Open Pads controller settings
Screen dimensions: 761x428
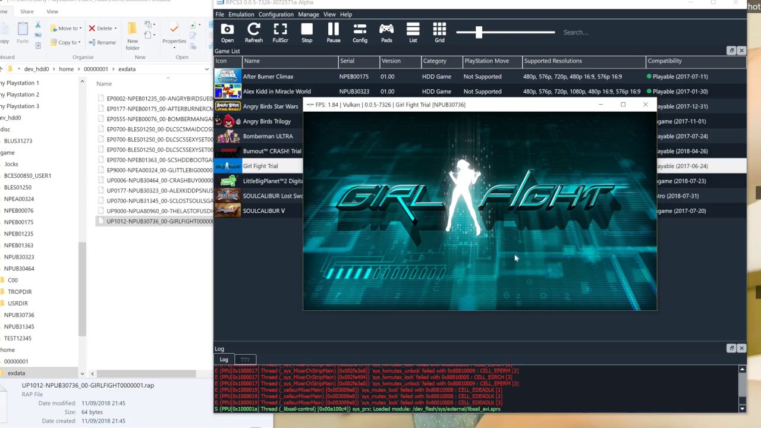(386, 33)
